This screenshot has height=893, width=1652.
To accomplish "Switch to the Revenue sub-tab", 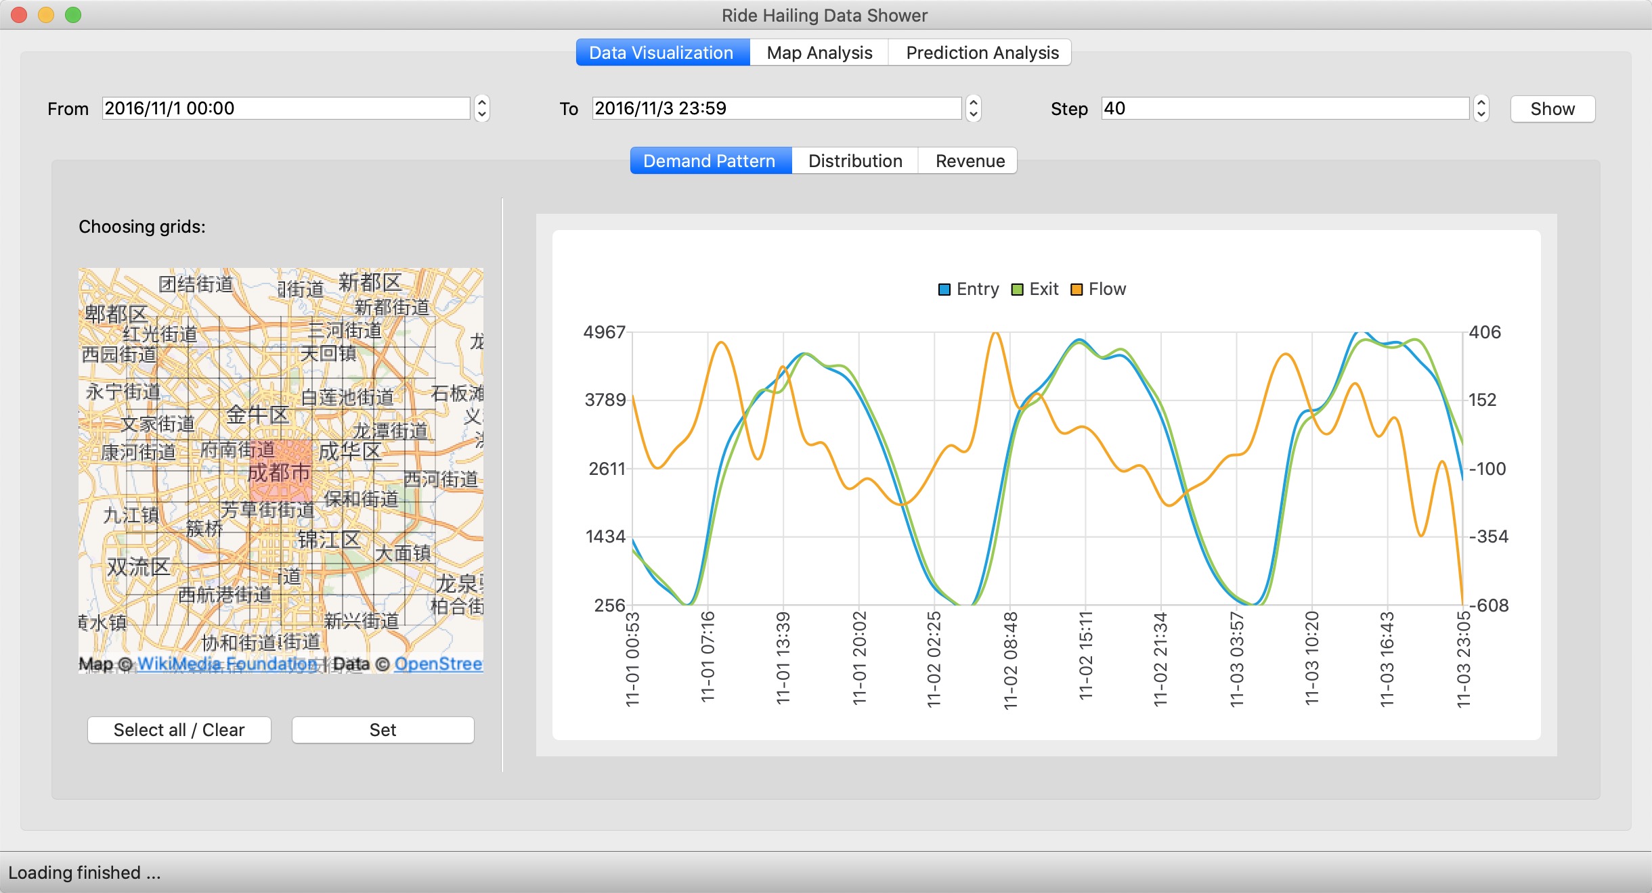I will 970,161.
